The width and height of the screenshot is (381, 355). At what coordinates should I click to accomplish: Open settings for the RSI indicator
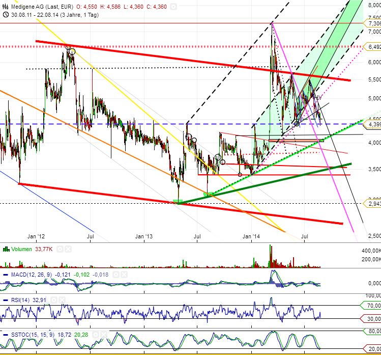point(54,301)
